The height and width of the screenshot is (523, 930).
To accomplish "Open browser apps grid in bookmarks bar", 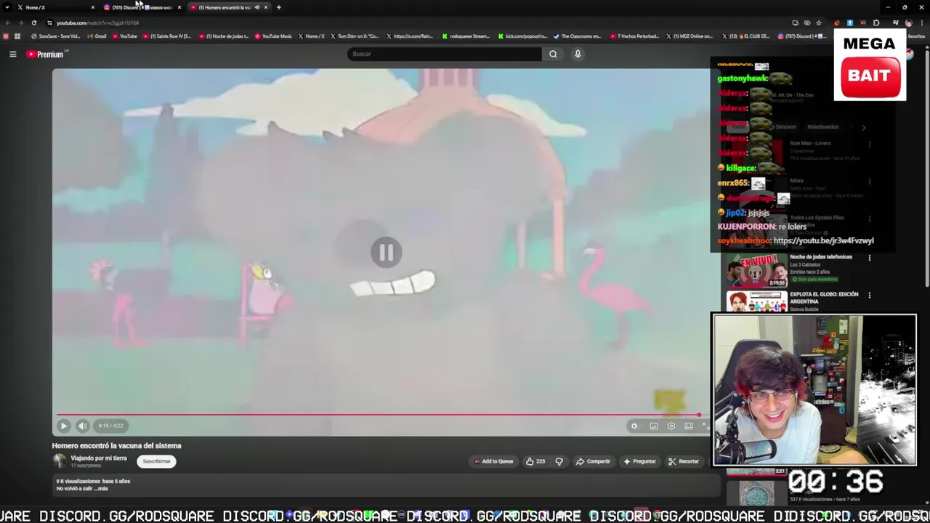I will point(17,36).
